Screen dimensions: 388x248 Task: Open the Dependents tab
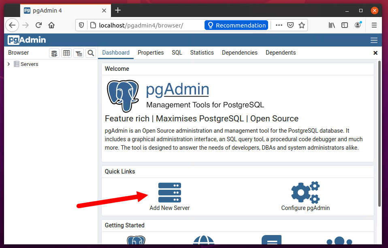click(x=281, y=53)
